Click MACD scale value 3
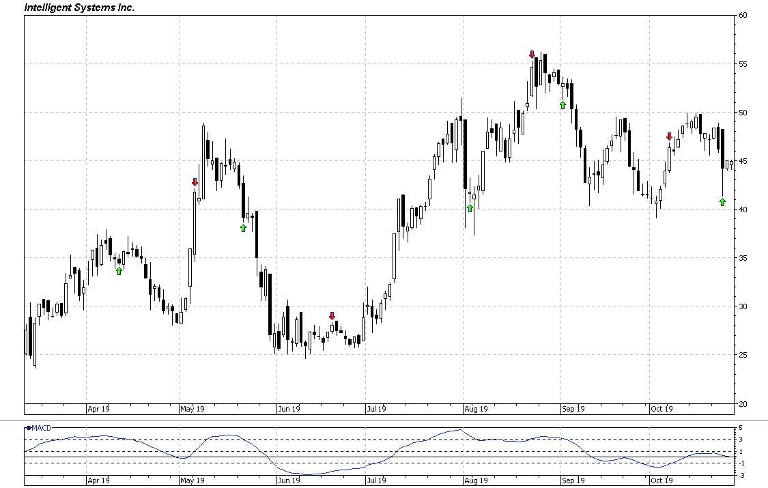The image size is (768, 488). 741,440
